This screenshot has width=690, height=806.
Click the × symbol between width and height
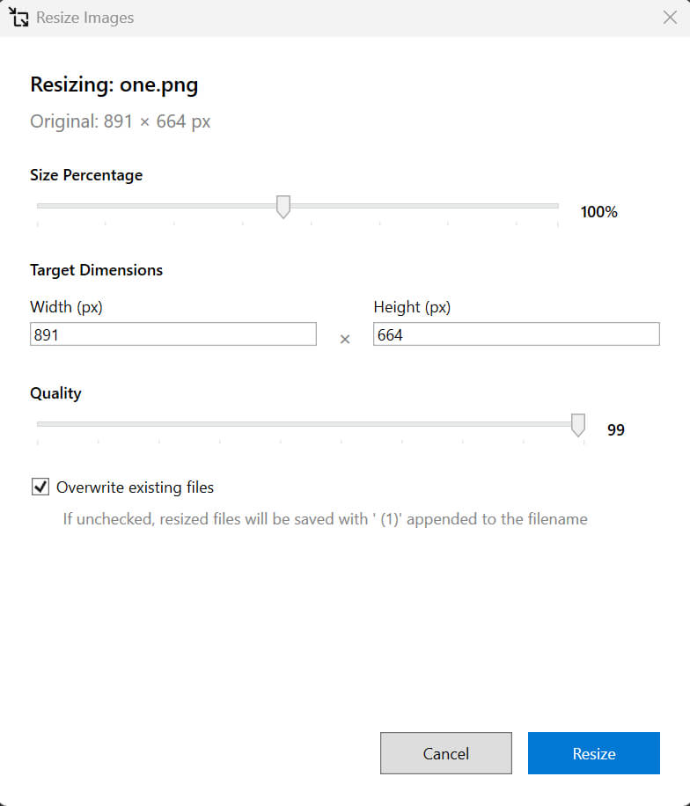345,339
